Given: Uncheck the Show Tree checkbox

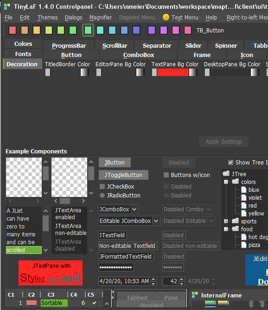Looking at the screenshot, I should coord(230,163).
